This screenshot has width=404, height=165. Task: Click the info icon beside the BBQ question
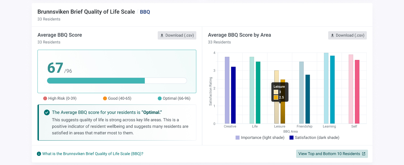click(39, 154)
